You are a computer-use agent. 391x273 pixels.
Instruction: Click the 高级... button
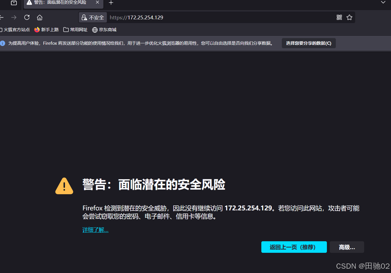point(347,247)
